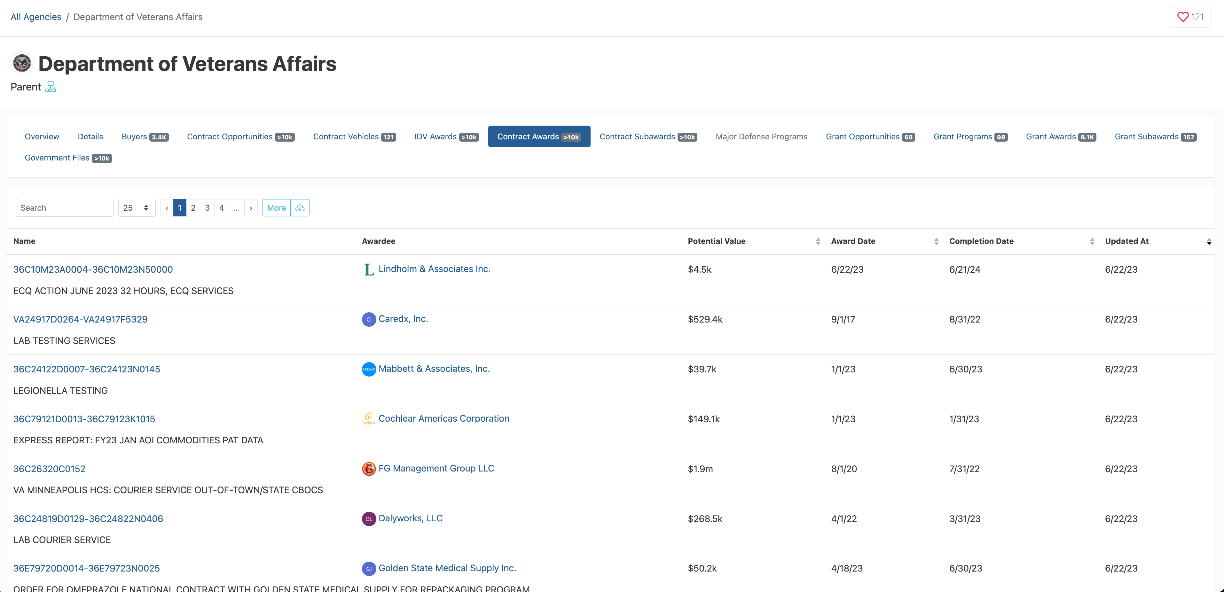Click the Veterans Affairs seal logo
Screen dimensions: 1224x592
click(22, 63)
